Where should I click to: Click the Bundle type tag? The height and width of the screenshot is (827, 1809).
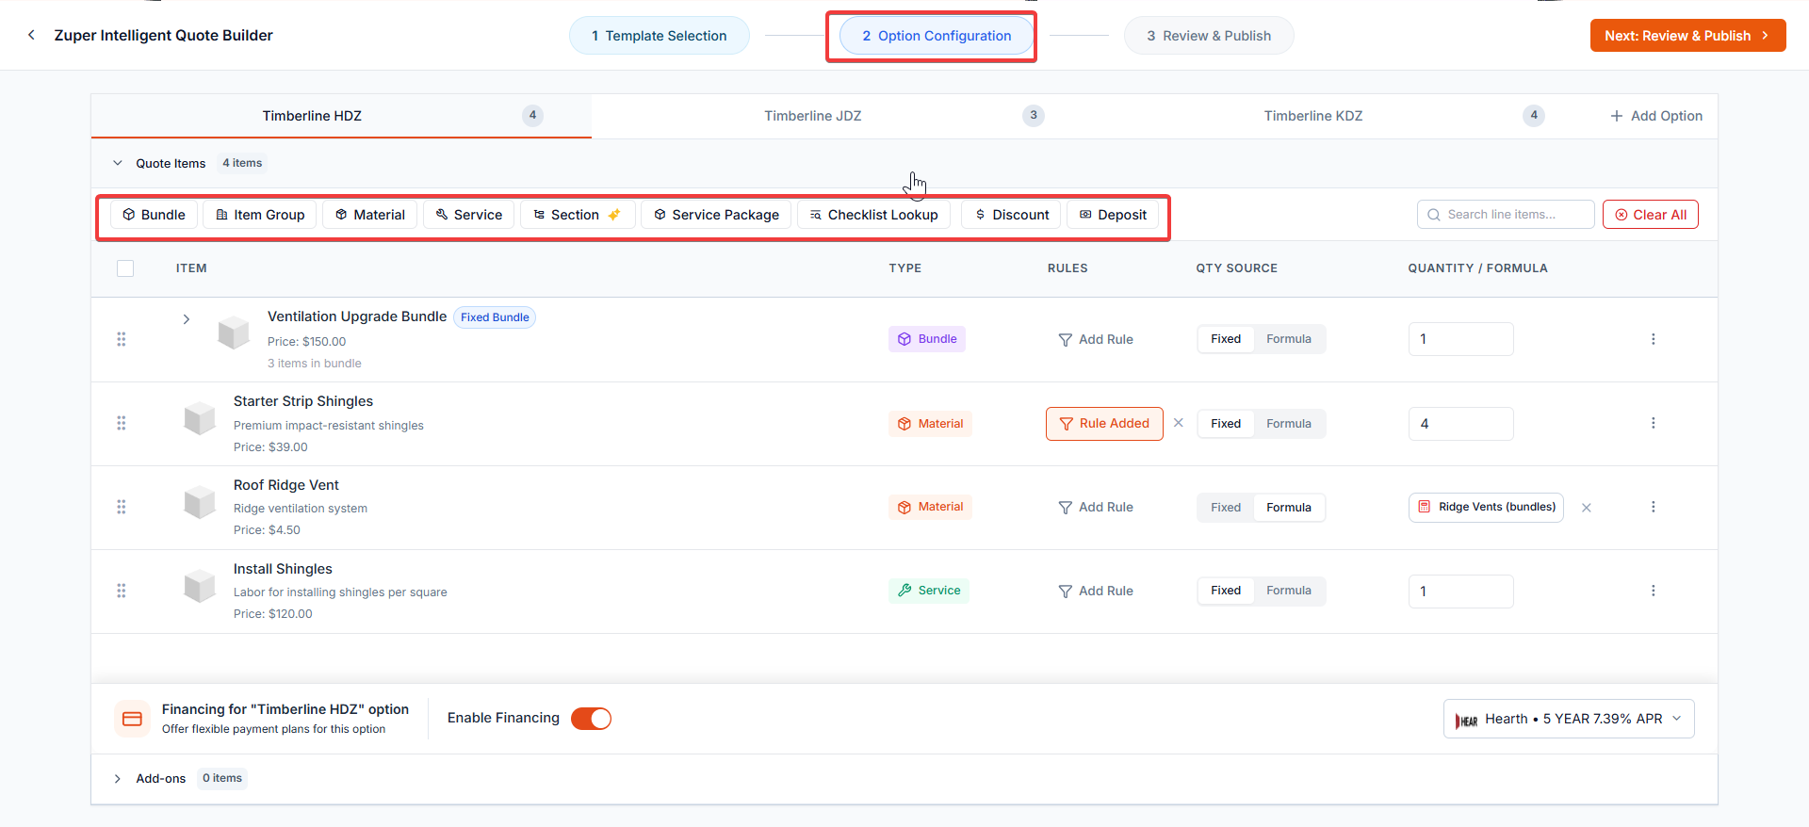927,339
